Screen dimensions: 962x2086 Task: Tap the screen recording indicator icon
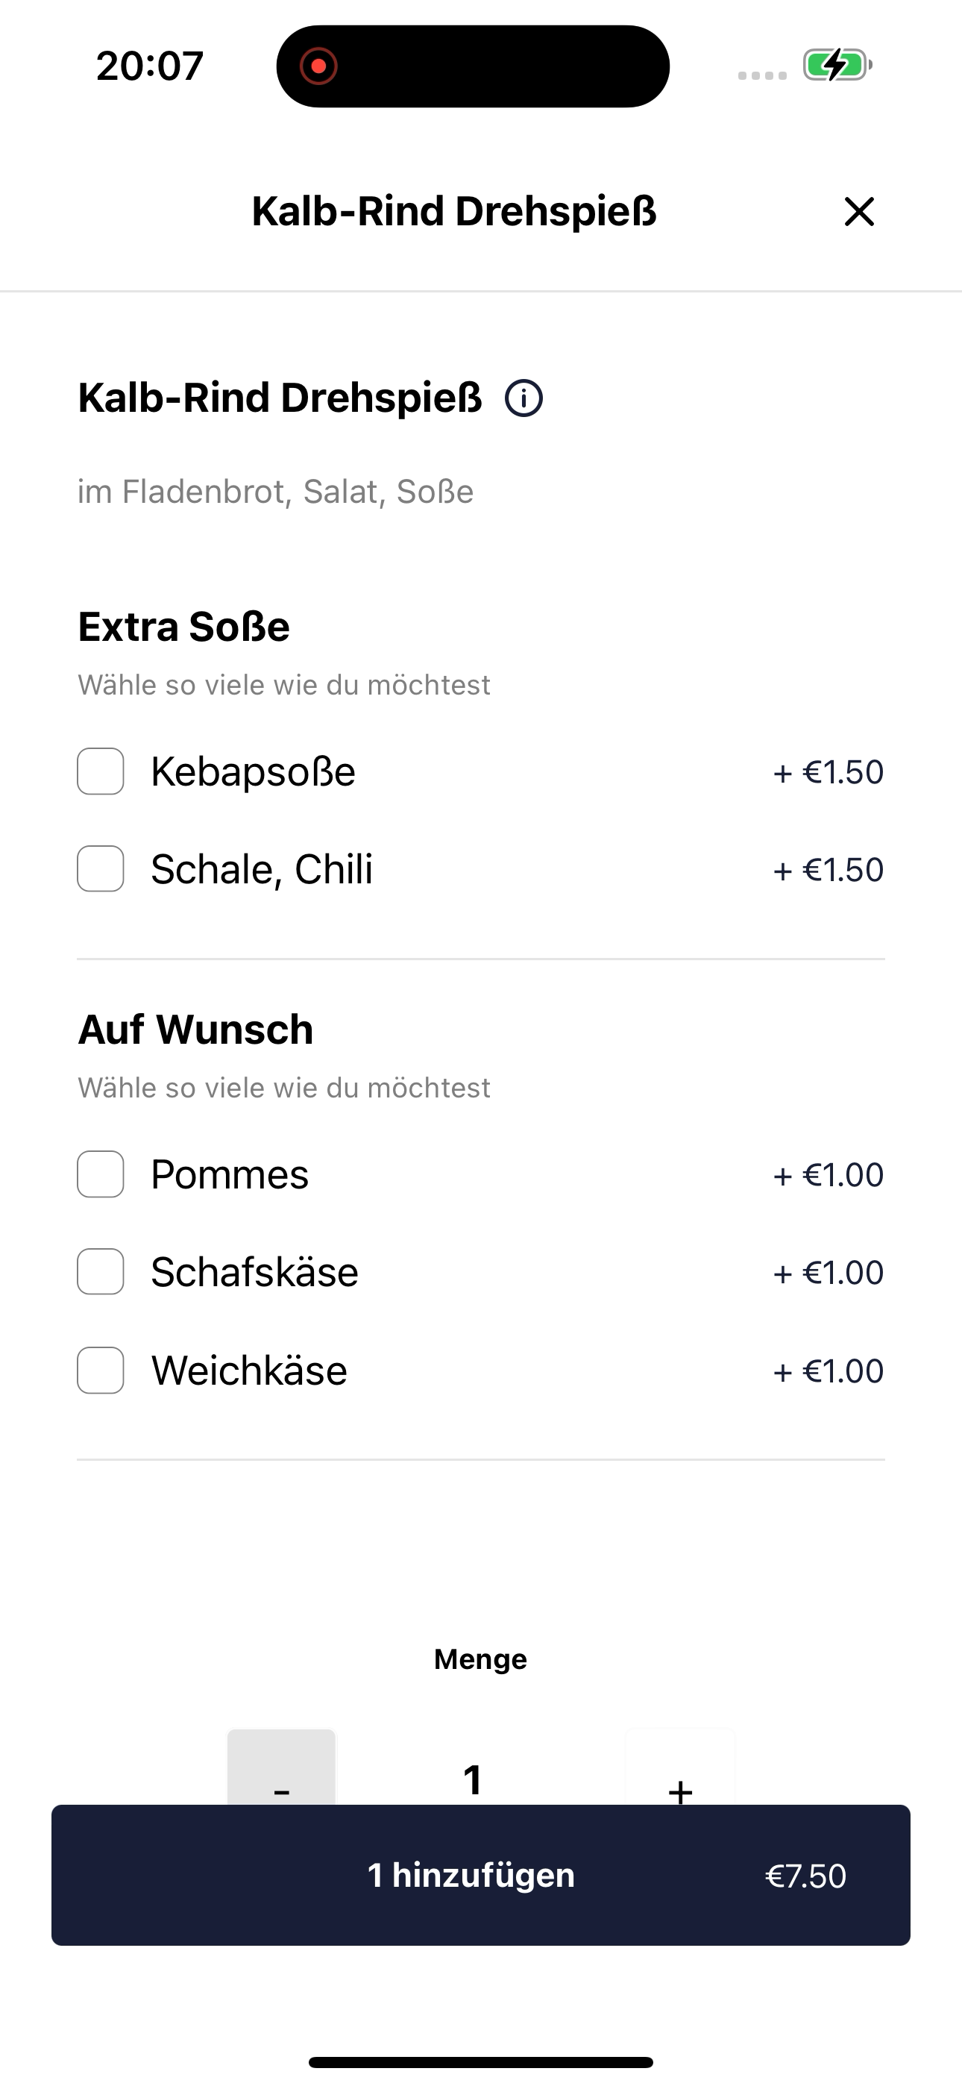(318, 66)
